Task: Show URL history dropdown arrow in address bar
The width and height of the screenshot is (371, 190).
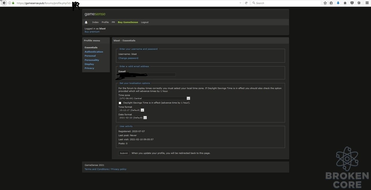Action: [240, 3]
